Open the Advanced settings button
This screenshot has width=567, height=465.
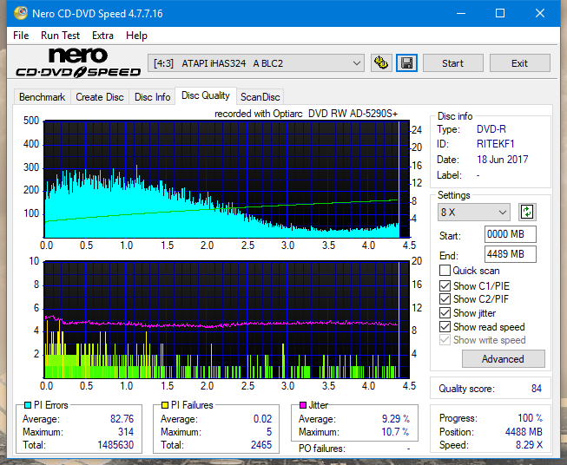503,359
